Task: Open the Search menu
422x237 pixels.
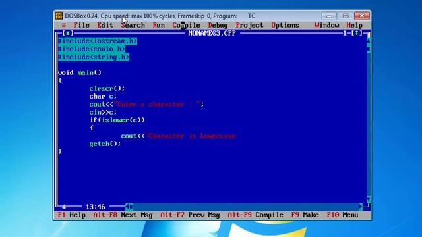Action: [133, 25]
